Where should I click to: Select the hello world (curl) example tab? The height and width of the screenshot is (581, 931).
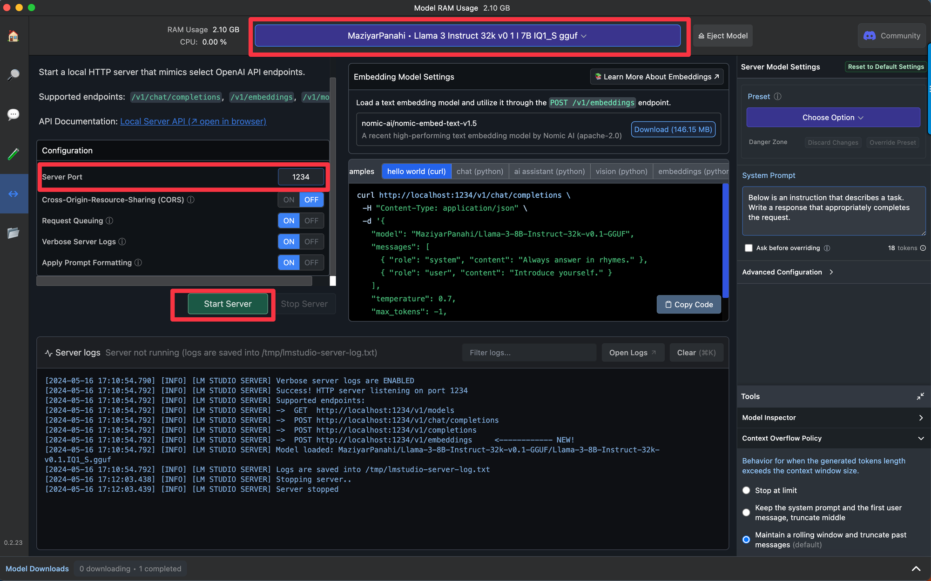click(416, 171)
